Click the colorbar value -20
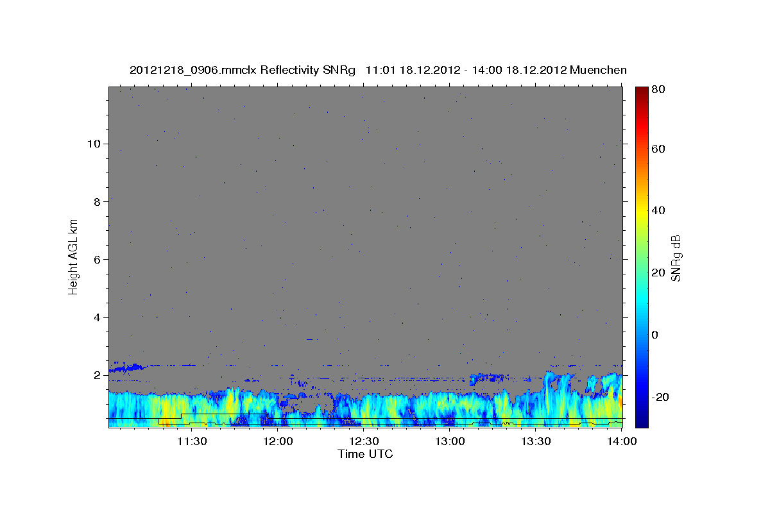The width and height of the screenshot is (770, 513). pyautogui.click(x=660, y=397)
